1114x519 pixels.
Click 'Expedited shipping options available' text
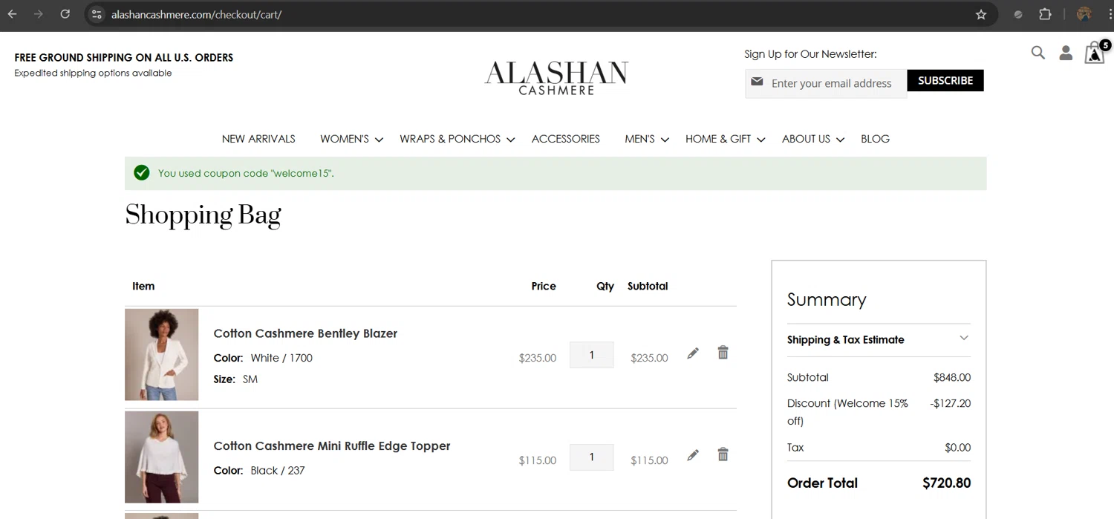point(93,73)
